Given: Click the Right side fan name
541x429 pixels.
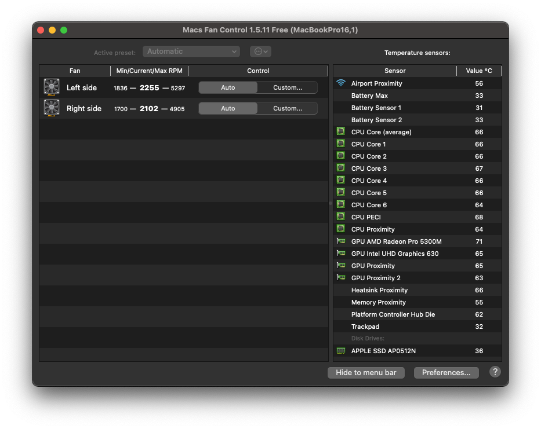Looking at the screenshot, I should point(84,108).
